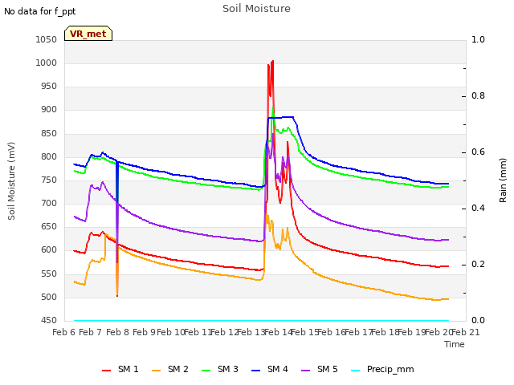Toggle the SM 3 legend entry
Image resolution: width=514 pixels, height=385 pixels.
pyautogui.click(x=220, y=370)
